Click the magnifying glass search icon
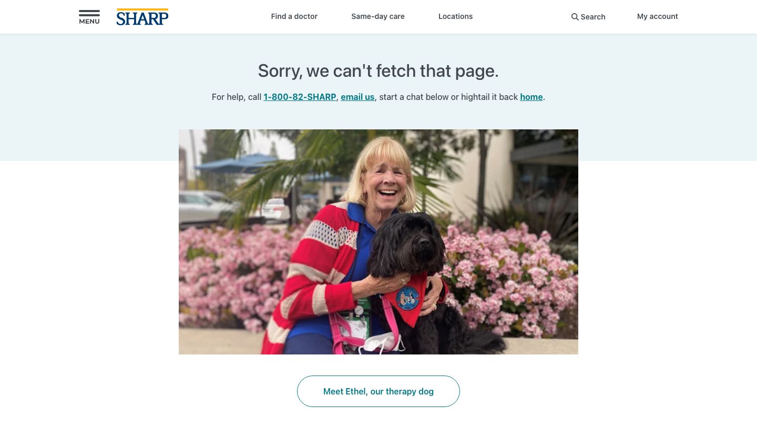Image resolution: width=757 pixels, height=426 pixels. pos(575,17)
